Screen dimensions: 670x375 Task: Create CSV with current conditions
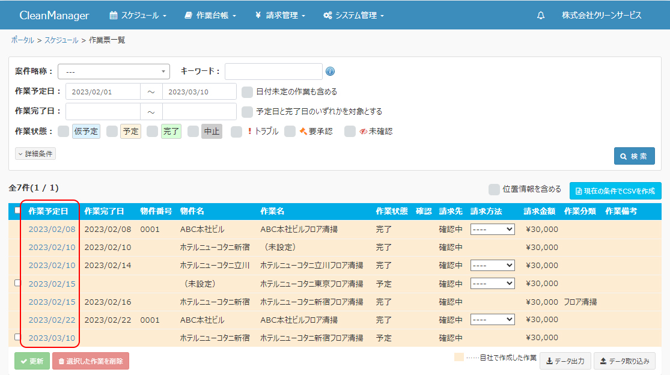pyautogui.click(x=615, y=191)
